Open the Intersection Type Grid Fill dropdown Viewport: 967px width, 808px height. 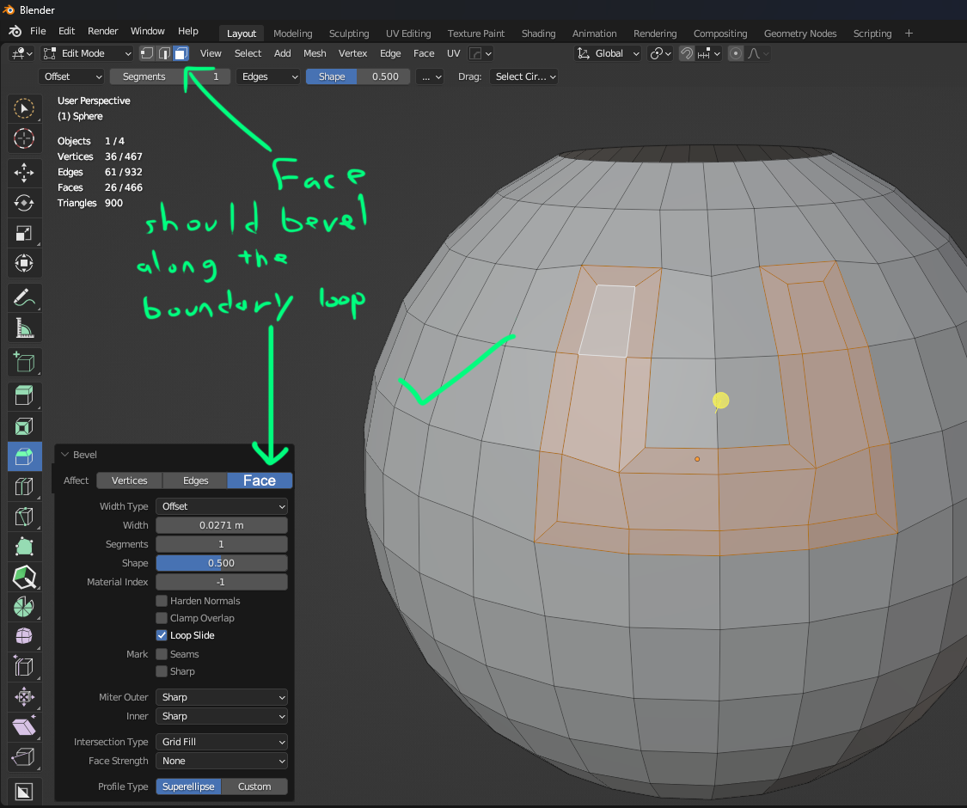point(222,742)
